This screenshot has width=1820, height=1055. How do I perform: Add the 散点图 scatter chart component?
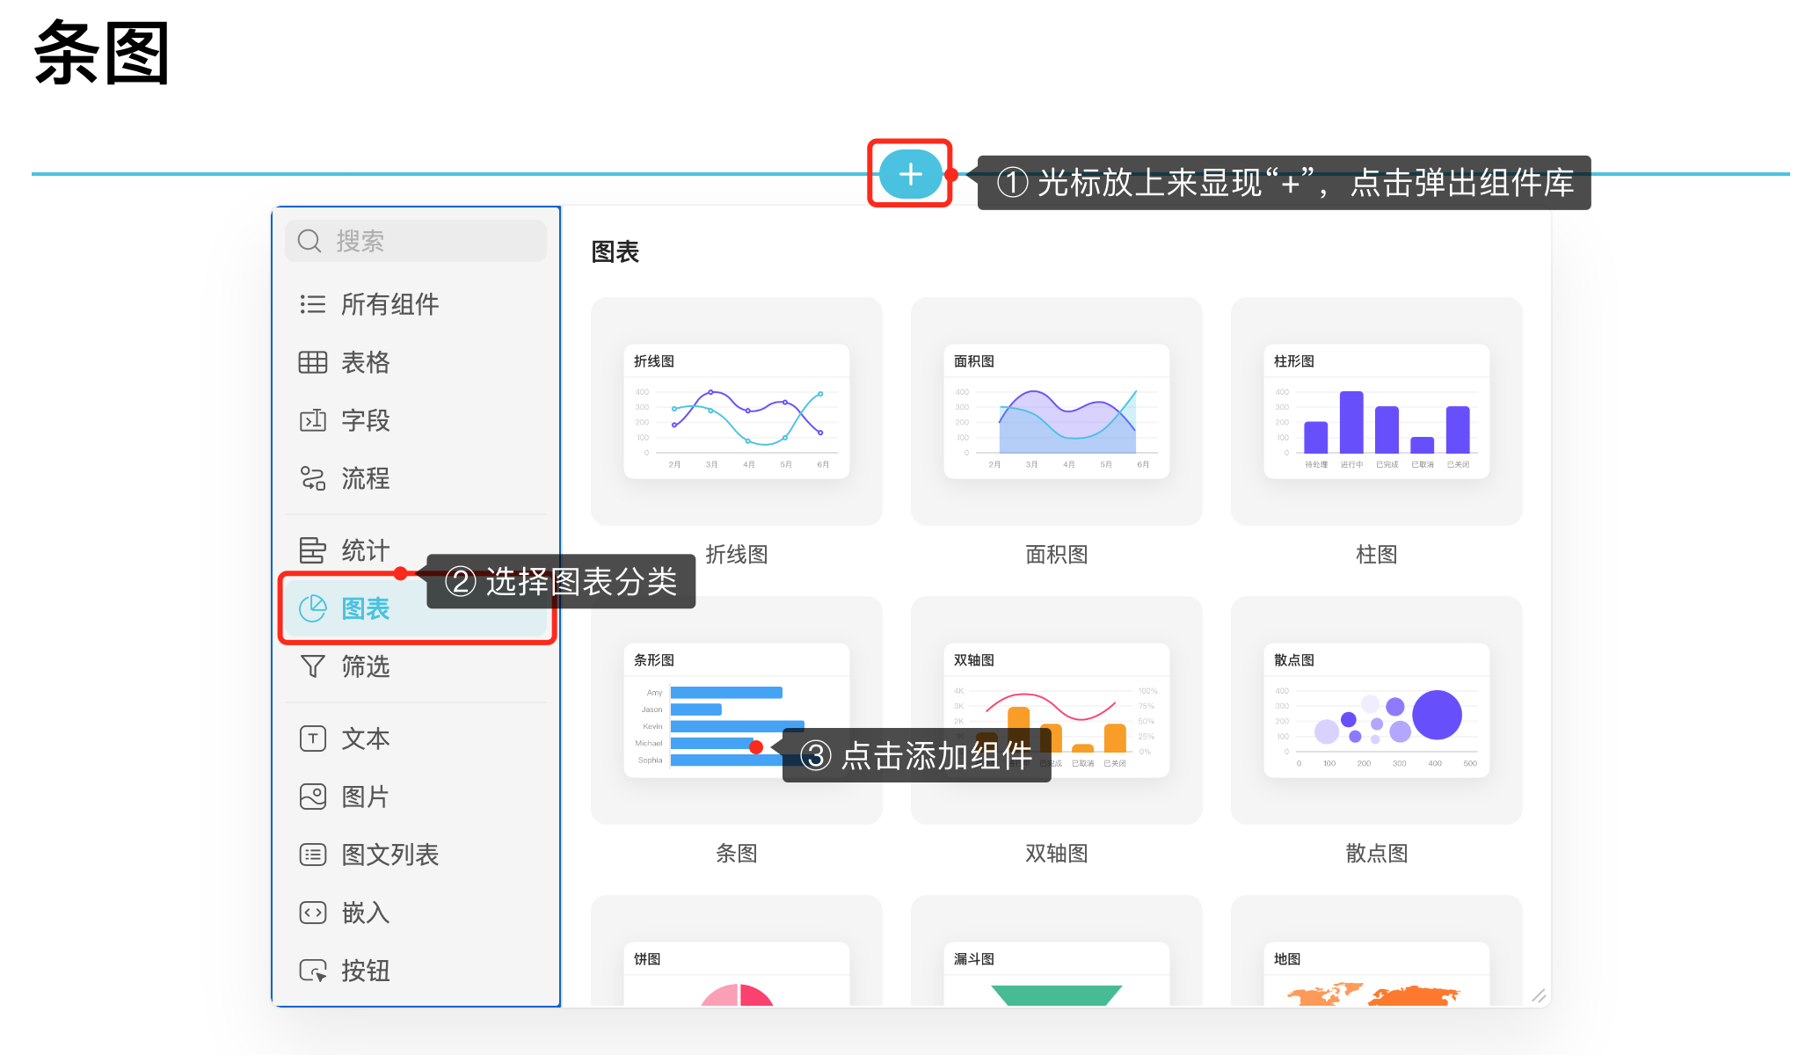point(1377,710)
